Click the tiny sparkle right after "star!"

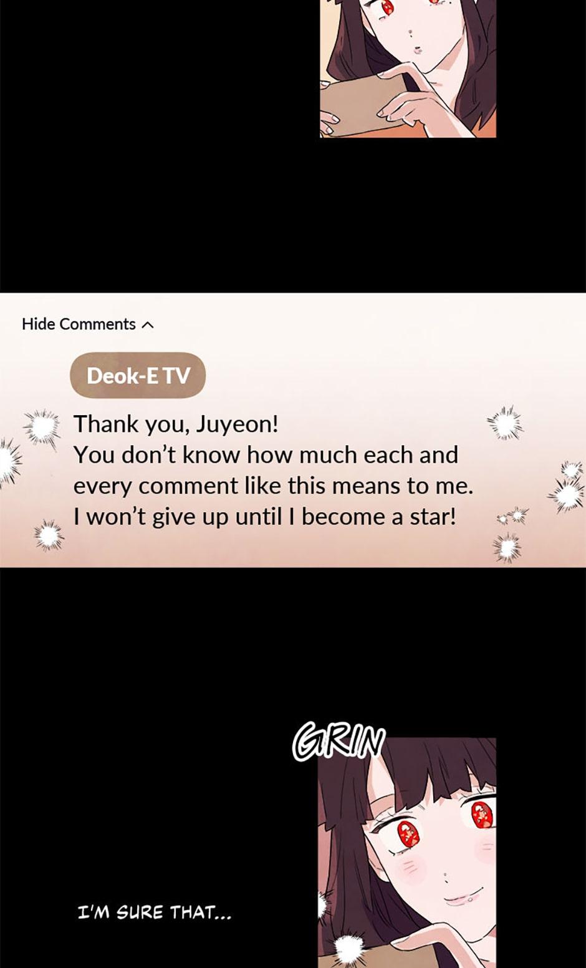(514, 516)
